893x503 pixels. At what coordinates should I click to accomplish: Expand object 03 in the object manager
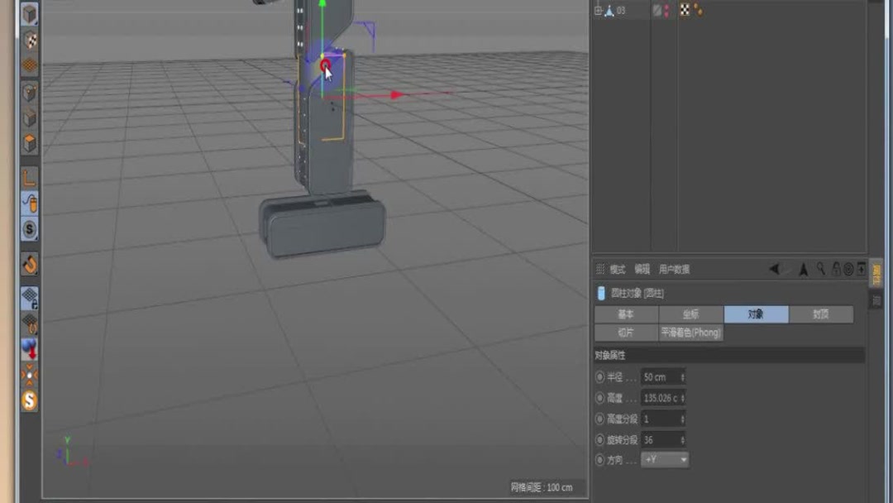[597, 9]
